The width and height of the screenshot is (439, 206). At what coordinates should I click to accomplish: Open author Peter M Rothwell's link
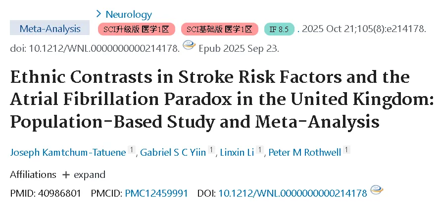coord(305,152)
